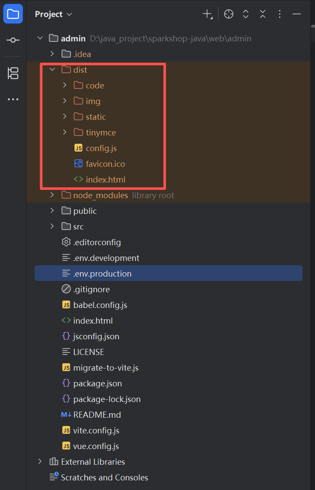
Task: Open the Structure tool window
Action: click(13, 73)
